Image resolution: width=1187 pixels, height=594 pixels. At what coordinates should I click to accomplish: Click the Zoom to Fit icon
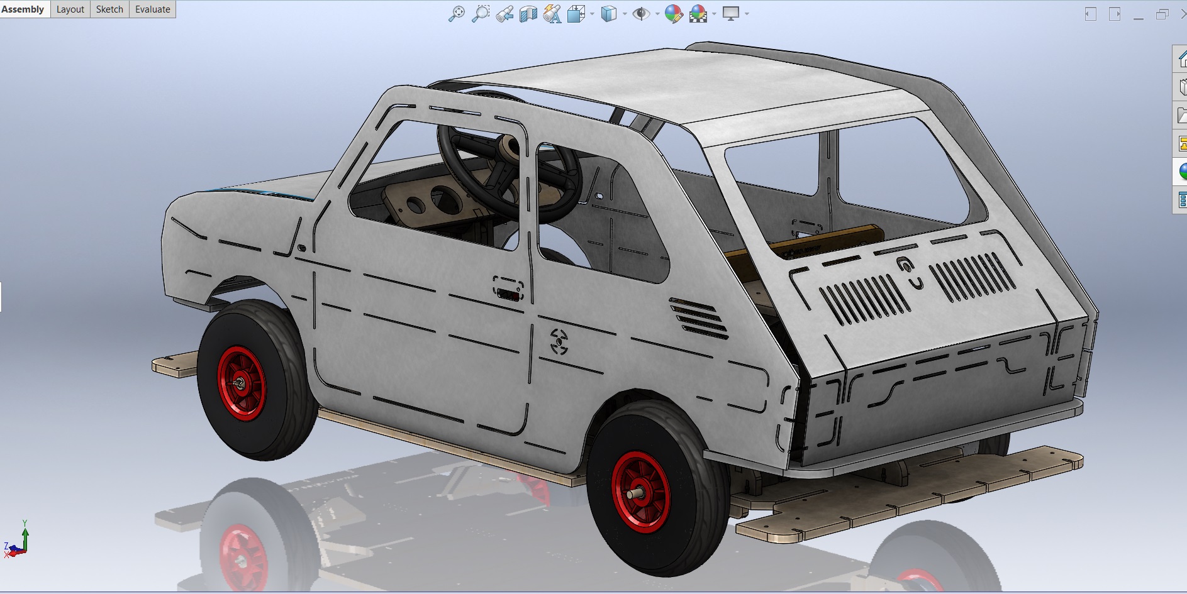coord(457,13)
